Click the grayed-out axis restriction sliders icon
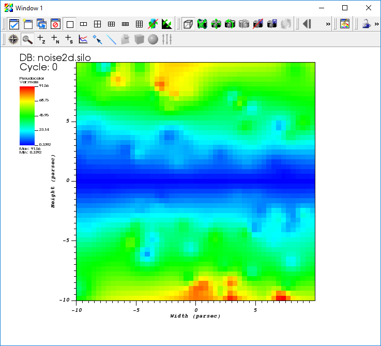The image size is (381, 346). [167, 39]
